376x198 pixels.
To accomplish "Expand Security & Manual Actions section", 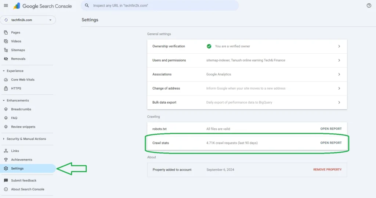I will pyautogui.click(x=4, y=139).
